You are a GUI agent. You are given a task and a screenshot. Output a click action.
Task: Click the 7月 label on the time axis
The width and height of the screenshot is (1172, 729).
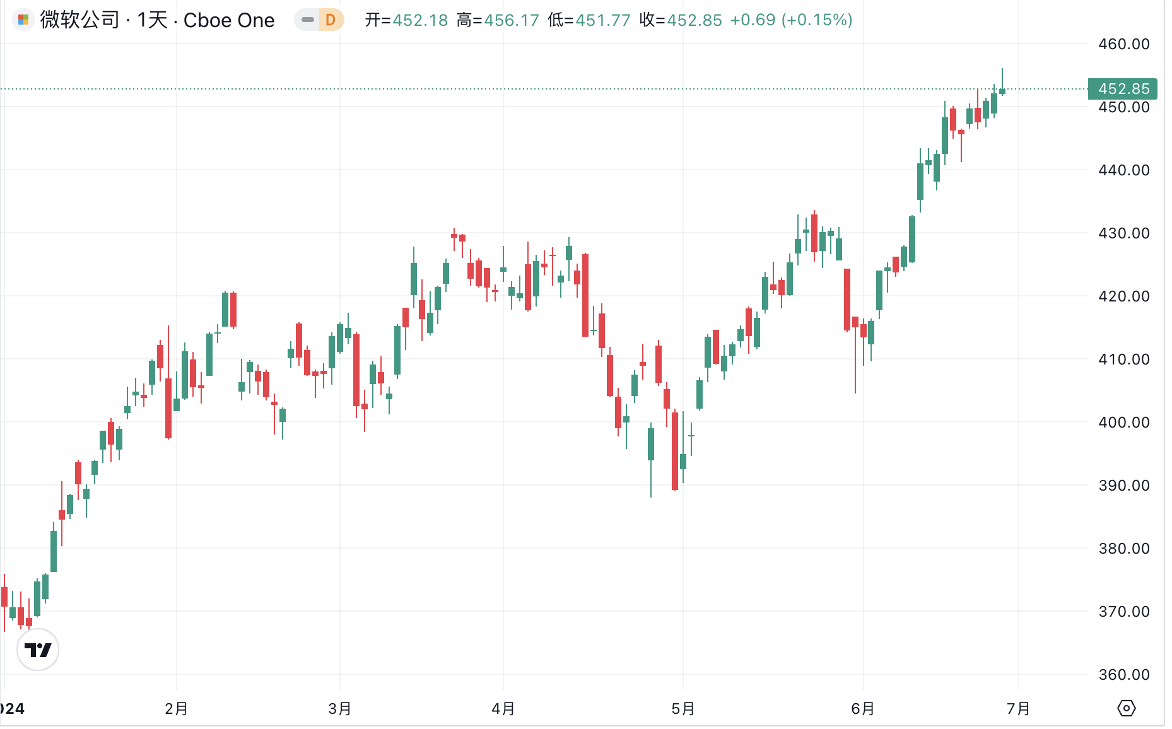pos(1018,709)
